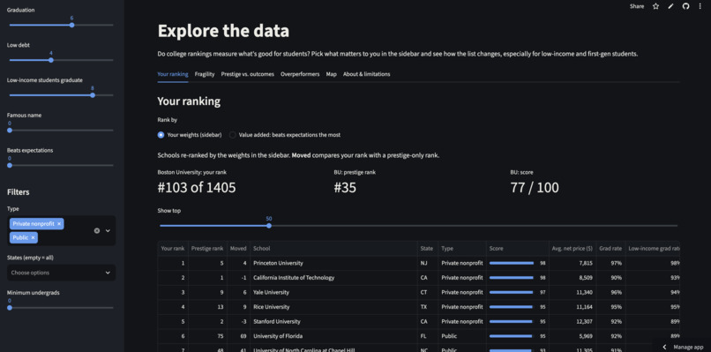
Task: Click the Yale University cell
Action: (333, 292)
